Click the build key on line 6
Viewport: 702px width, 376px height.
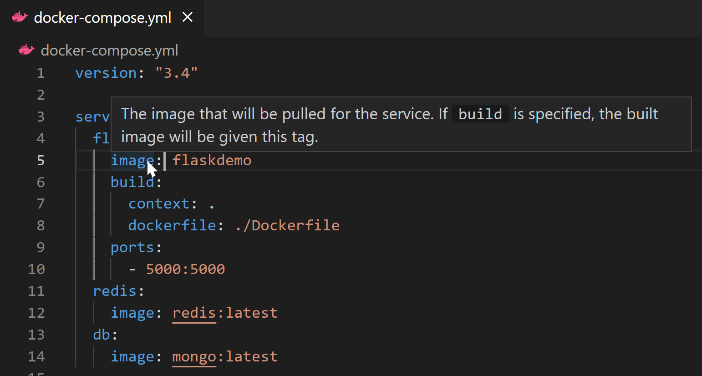point(132,182)
